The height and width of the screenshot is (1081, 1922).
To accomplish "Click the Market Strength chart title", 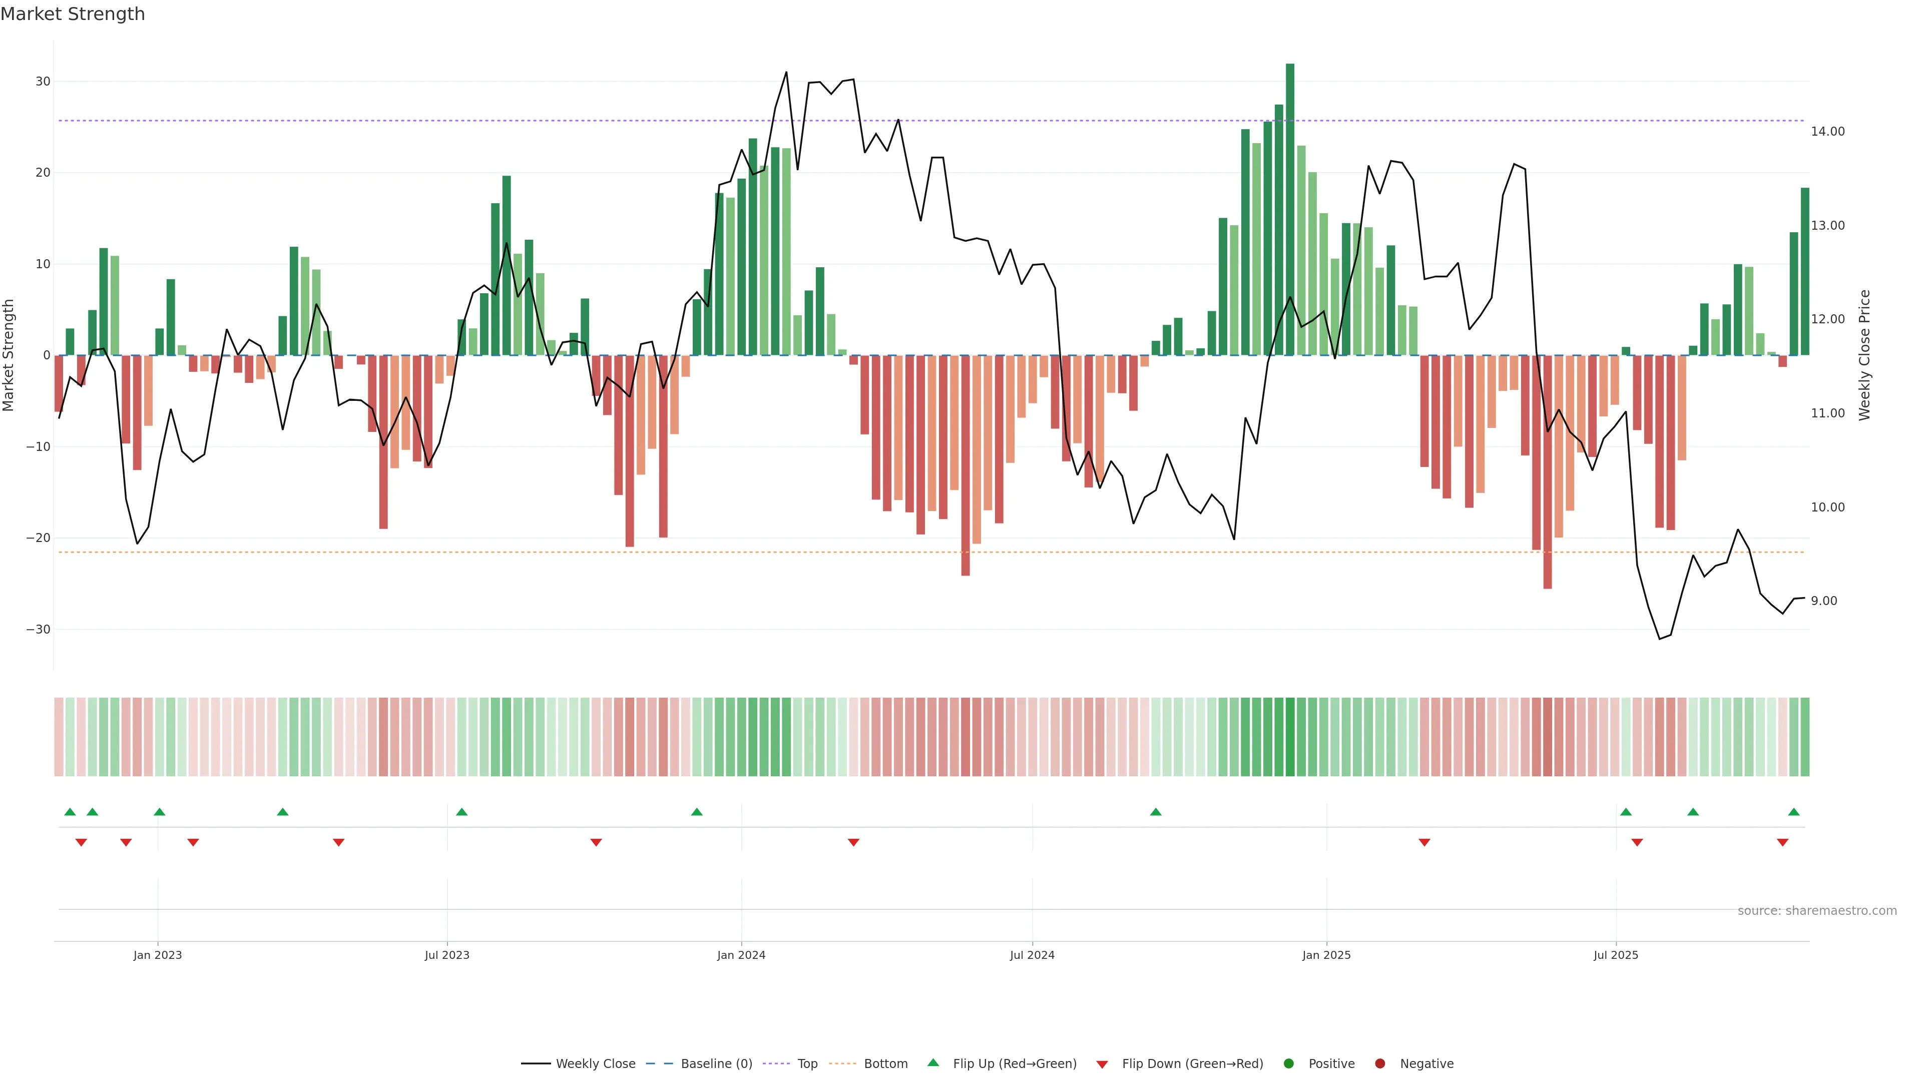I will tap(73, 14).
